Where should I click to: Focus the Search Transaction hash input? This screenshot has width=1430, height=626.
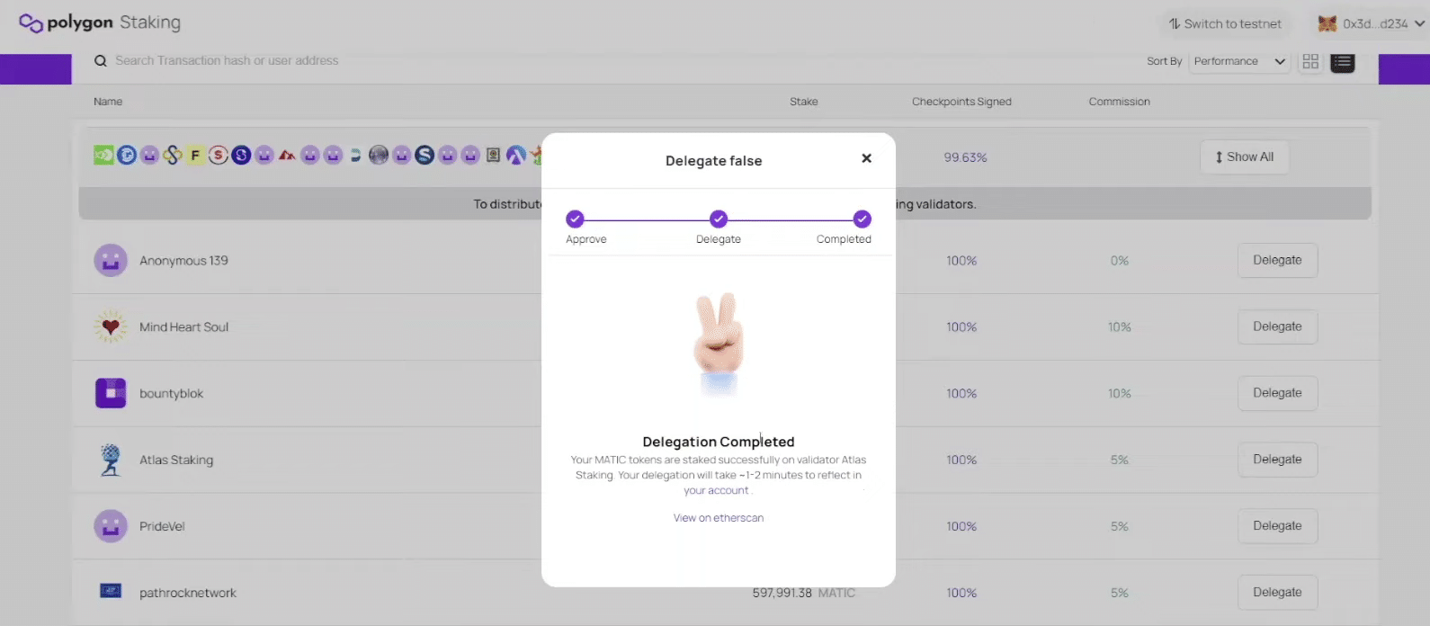point(227,61)
